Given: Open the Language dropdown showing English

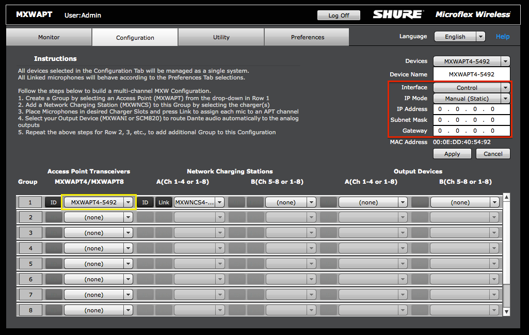Looking at the screenshot, I should coord(459,37).
